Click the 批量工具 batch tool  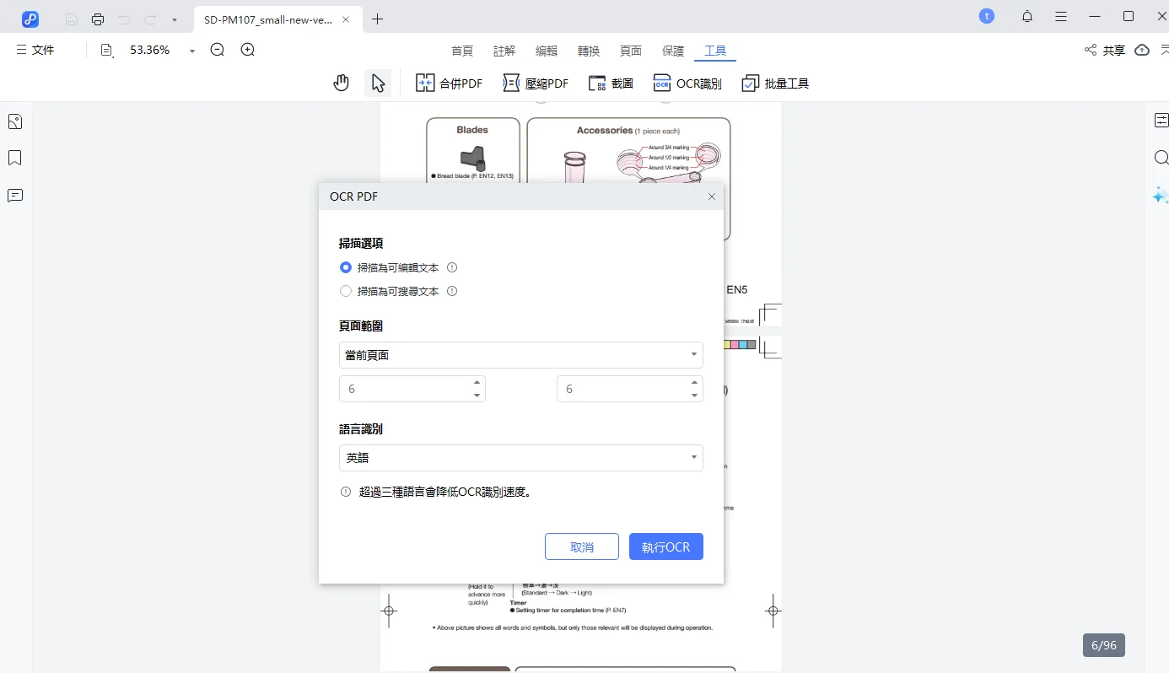click(775, 83)
